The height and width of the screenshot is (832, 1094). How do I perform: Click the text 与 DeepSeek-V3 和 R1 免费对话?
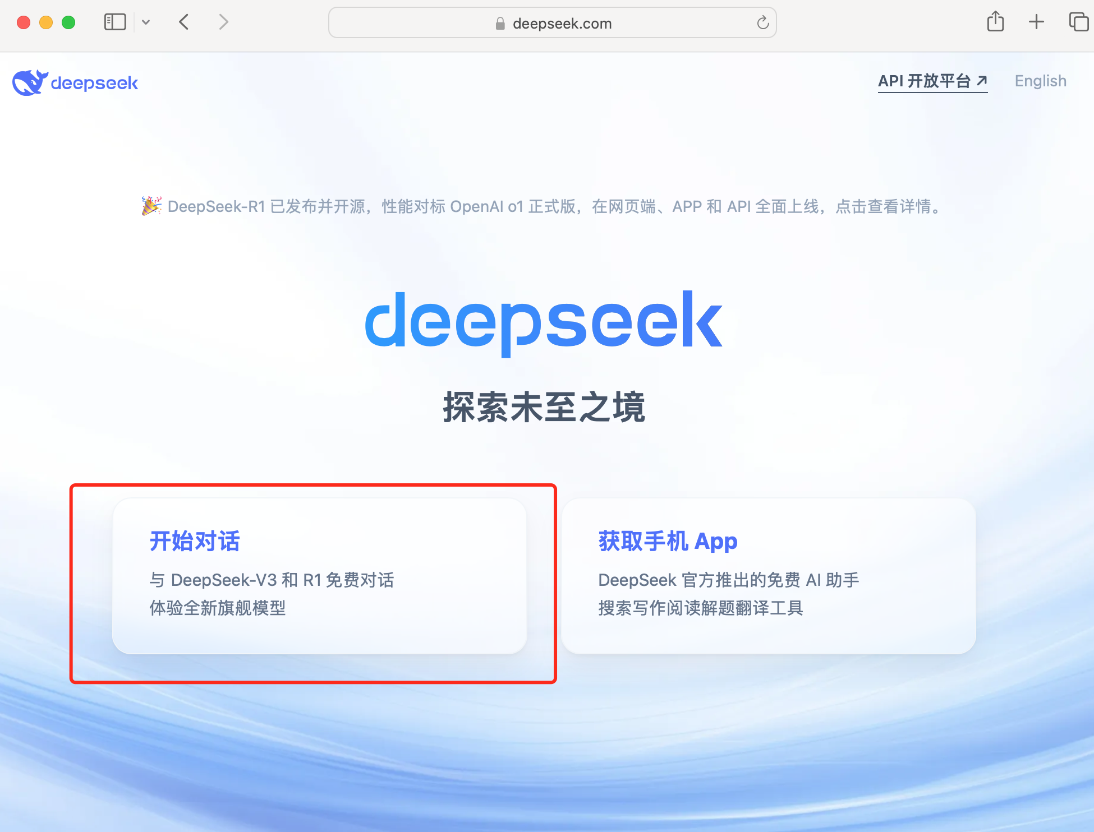(272, 580)
